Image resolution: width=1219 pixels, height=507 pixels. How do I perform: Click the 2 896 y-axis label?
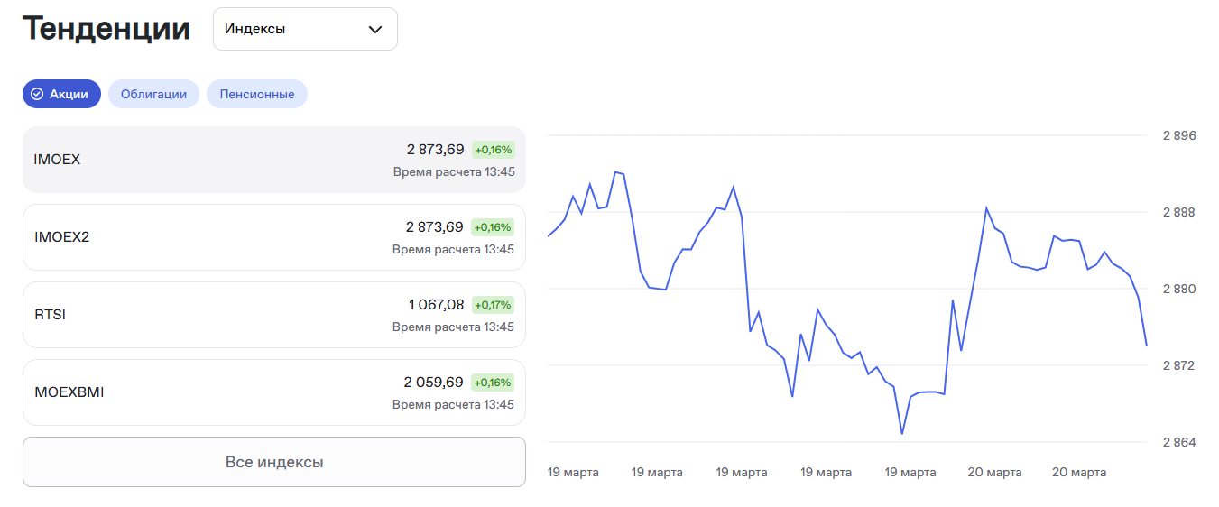pos(1178,136)
